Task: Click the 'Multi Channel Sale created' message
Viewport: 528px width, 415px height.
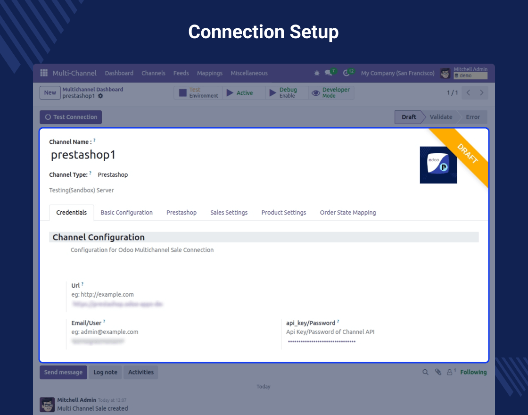Action: coord(92,408)
